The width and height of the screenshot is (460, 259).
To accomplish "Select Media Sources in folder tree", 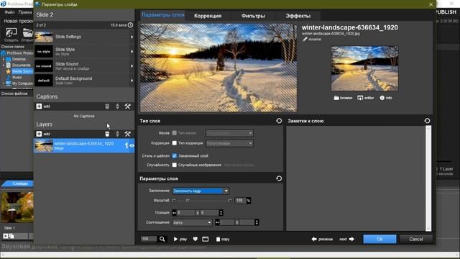I will 22,71.
